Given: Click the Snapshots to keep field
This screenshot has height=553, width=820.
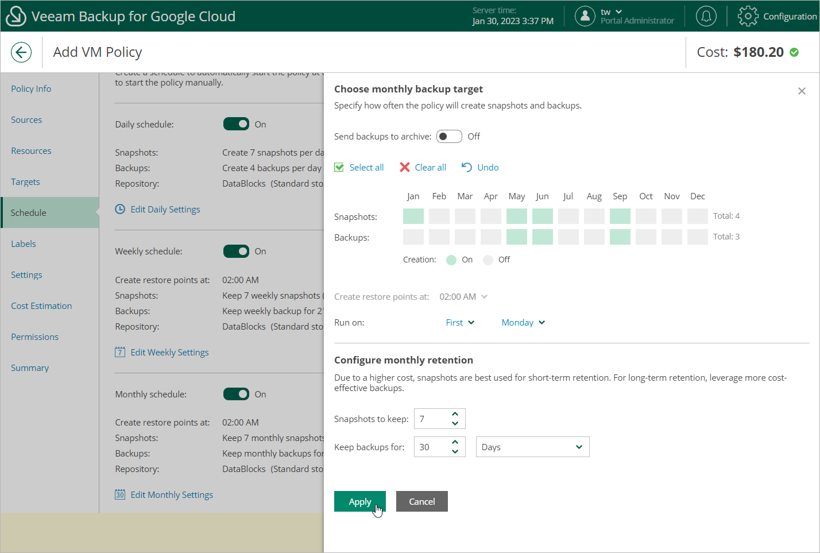Looking at the screenshot, I should [x=431, y=419].
